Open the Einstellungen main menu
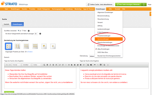152x95 pixels. click(100, 9)
